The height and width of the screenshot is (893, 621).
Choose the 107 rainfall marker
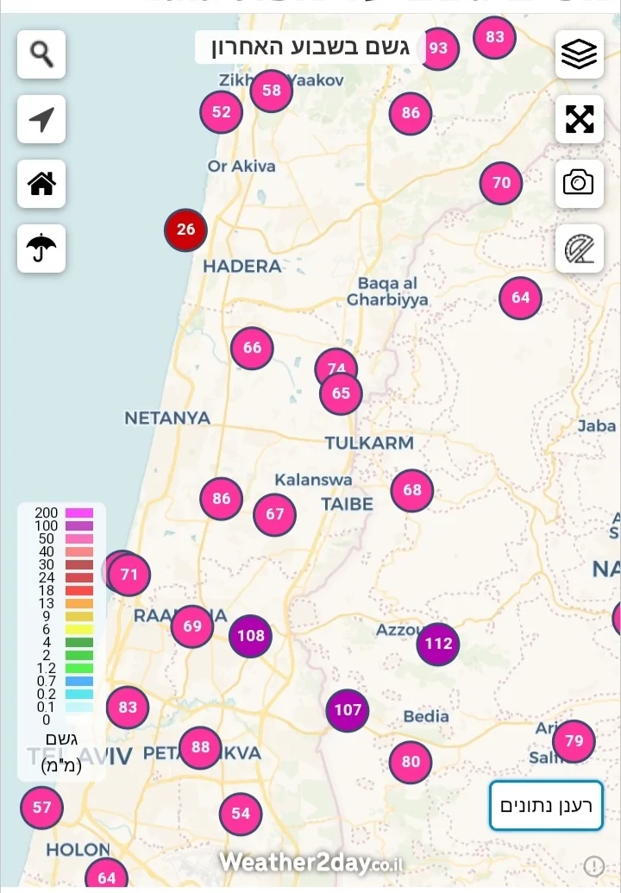347,711
